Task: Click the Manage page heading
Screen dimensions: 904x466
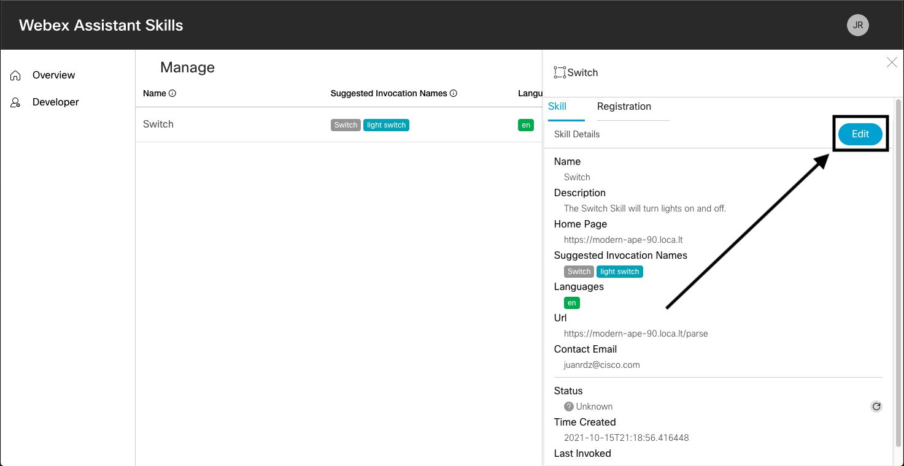Action: pyautogui.click(x=187, y=67)
